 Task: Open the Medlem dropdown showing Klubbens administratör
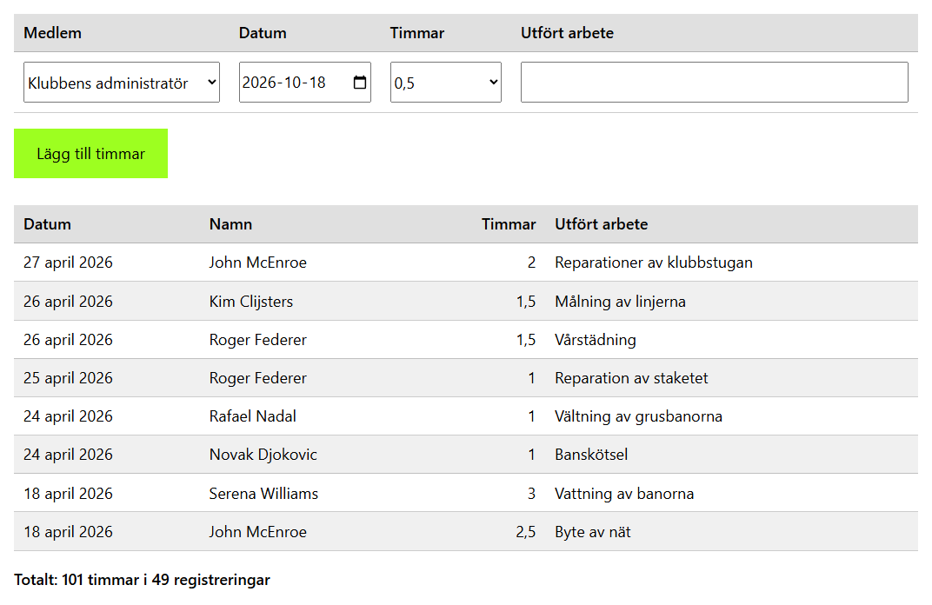click(122, 82)
